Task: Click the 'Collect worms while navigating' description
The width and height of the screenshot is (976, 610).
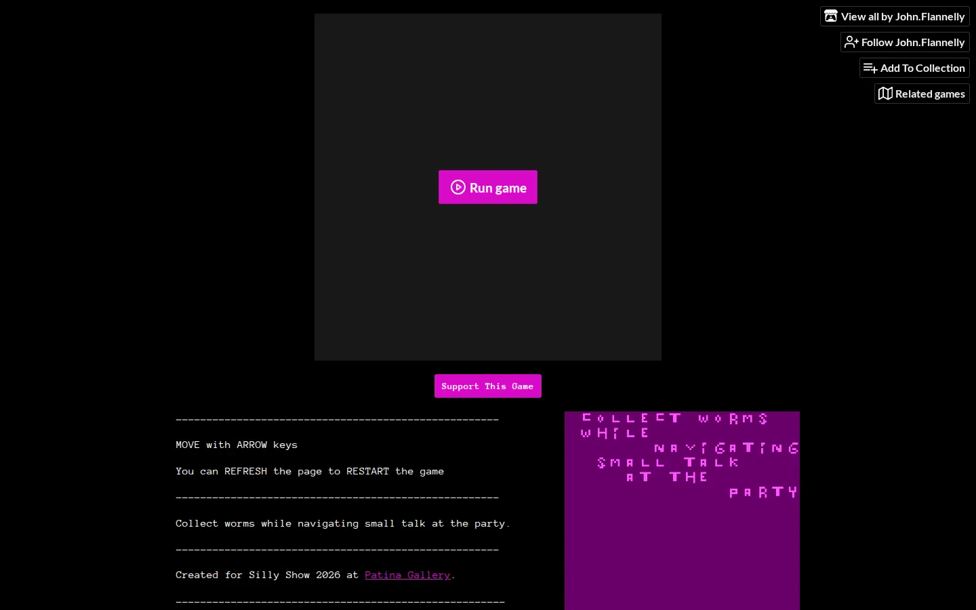Action: [x=343, y=523]
